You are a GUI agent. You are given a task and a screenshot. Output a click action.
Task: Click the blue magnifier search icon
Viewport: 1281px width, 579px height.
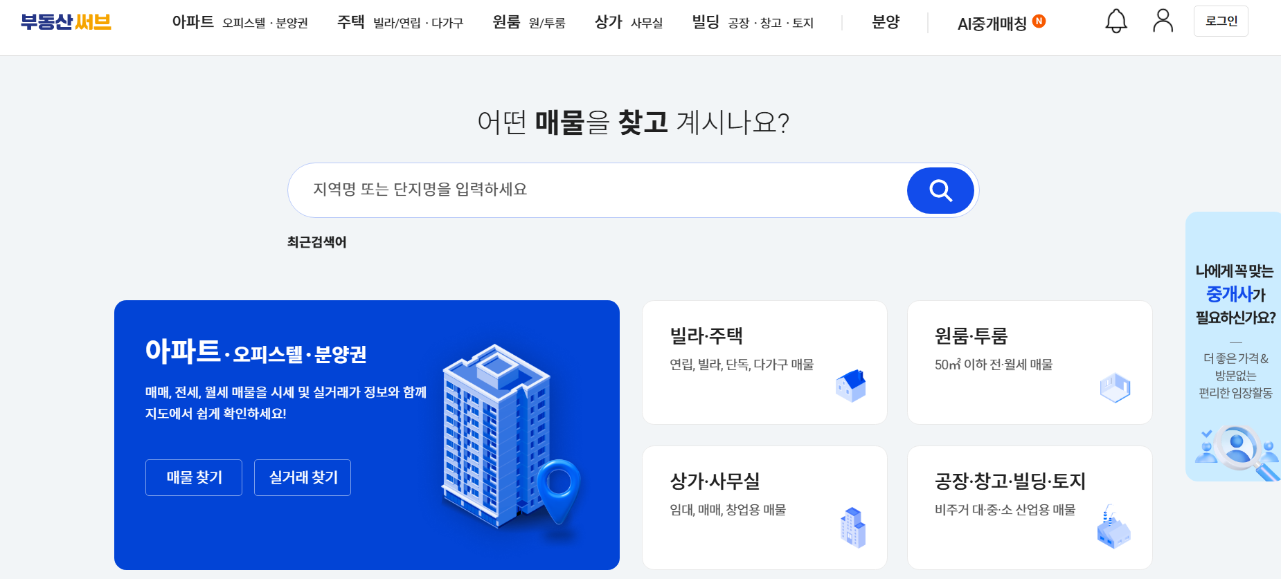point(940,190)
